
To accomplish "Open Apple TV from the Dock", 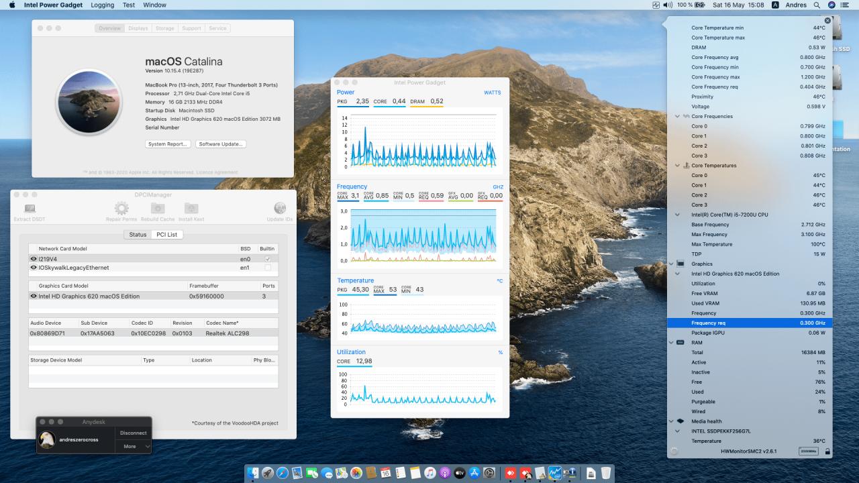I will [x=460, y=473].
